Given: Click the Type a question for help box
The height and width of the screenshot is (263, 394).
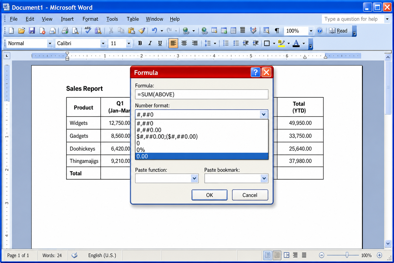Looking at the screenshot, I should point(353,19).
